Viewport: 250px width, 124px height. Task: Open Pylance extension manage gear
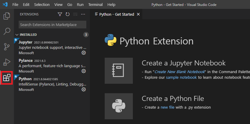(x=84, y=71)
